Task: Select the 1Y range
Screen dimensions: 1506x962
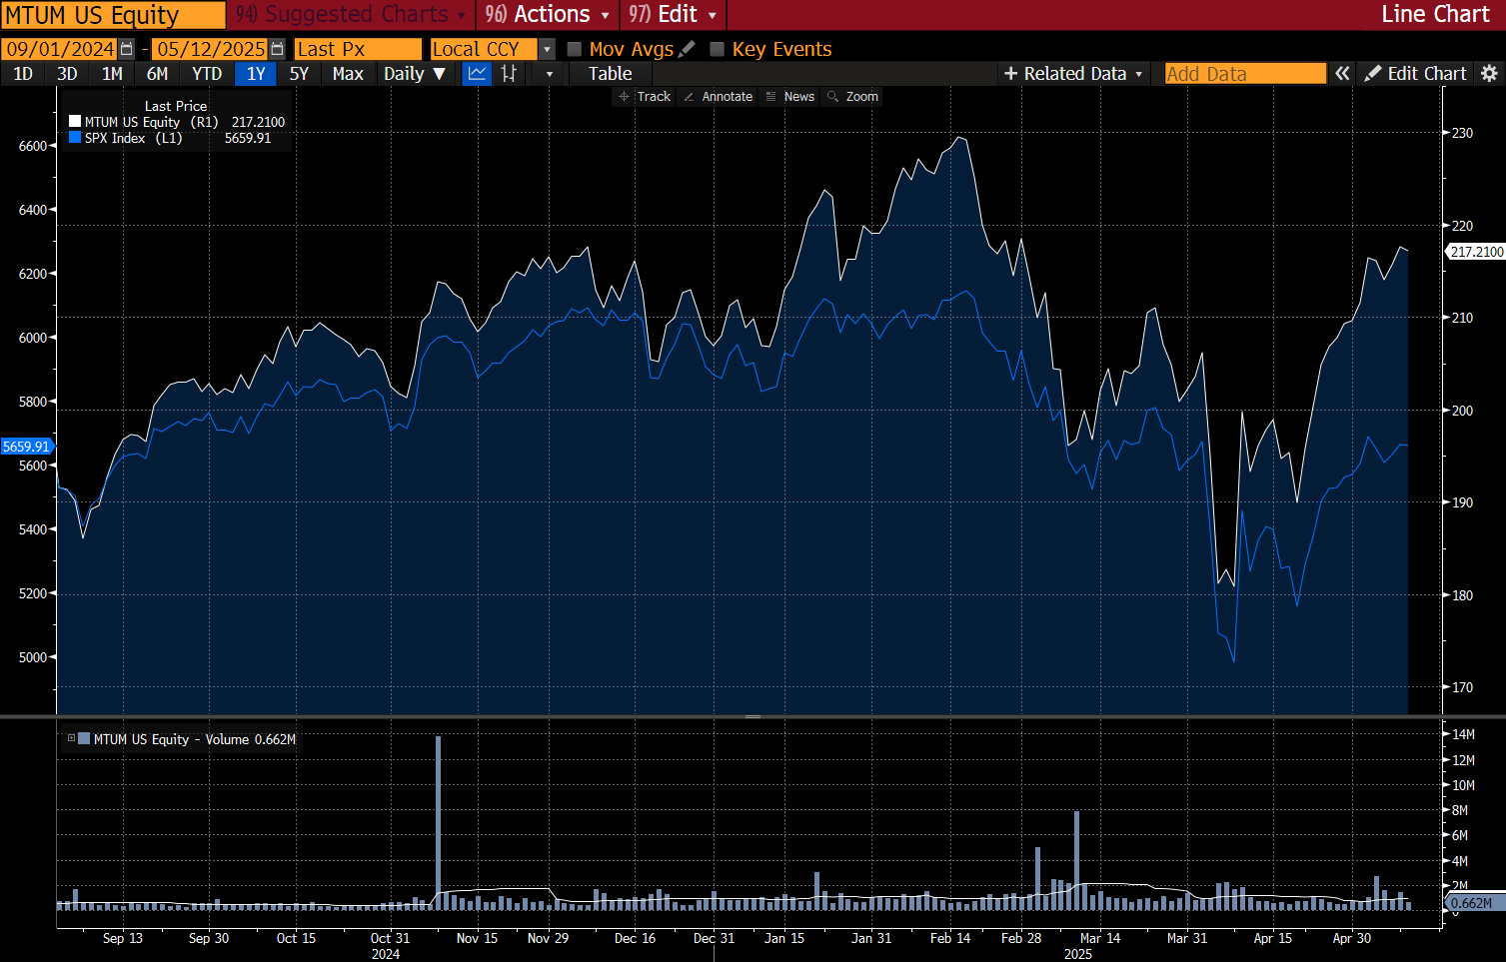Action: [256, 74]
